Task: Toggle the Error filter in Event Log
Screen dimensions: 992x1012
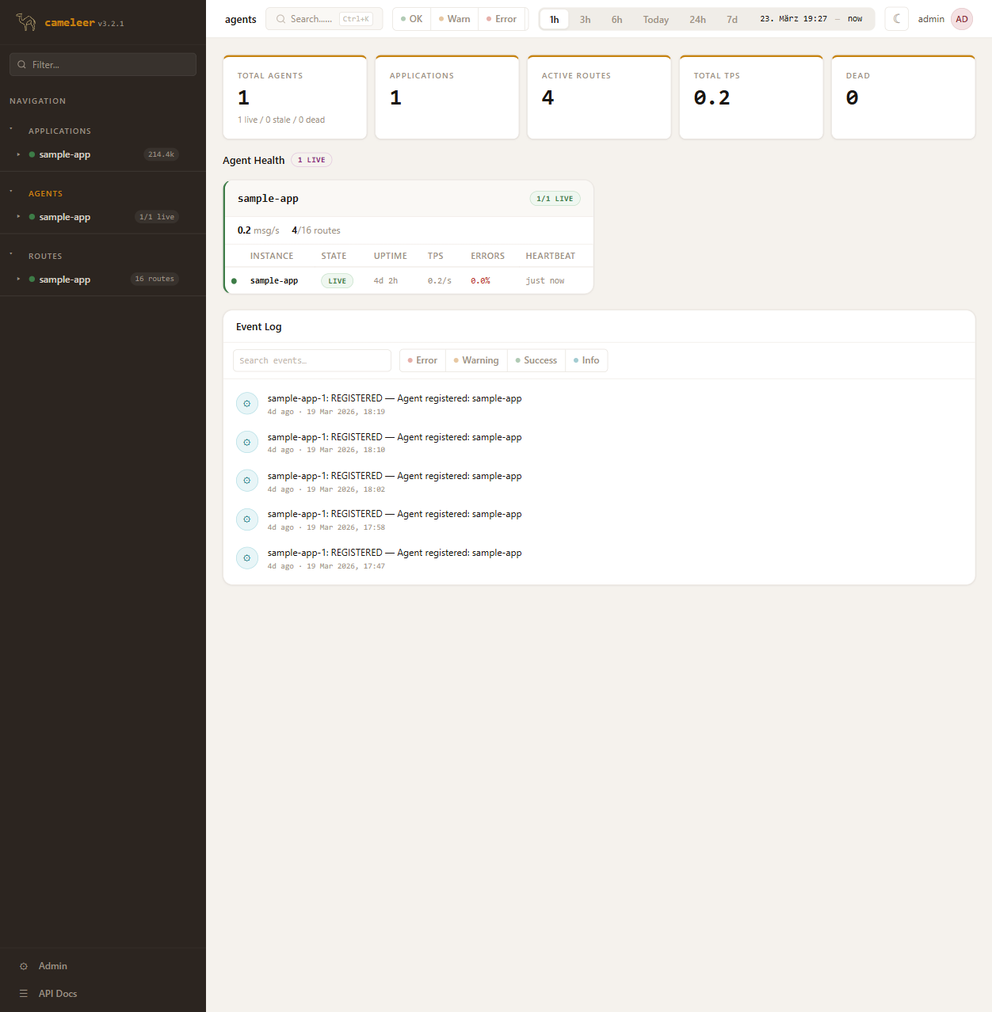Action: pyautogui.click(x=422, y=360)
